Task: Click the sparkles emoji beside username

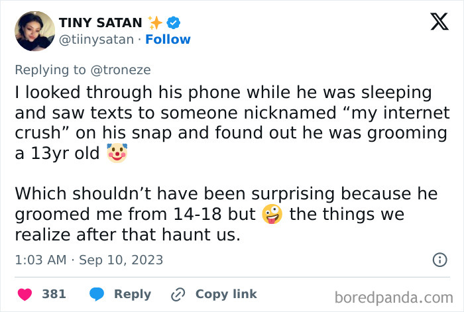Action: [x=155, y=23]
